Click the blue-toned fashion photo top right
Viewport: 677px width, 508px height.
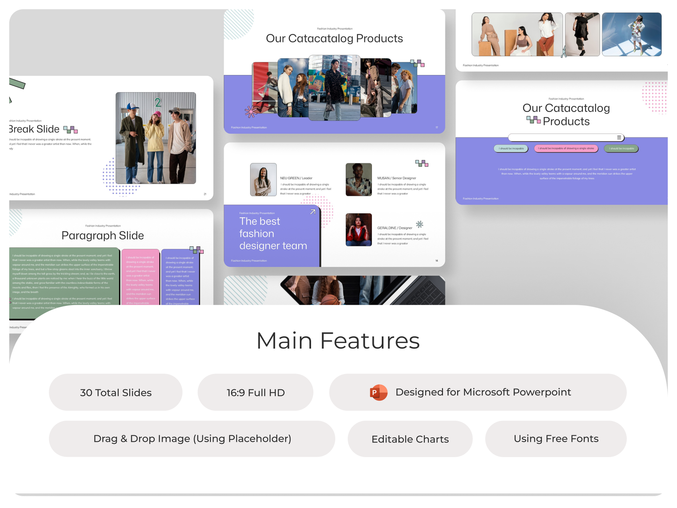pyautogui.click(x=632, y=34)
